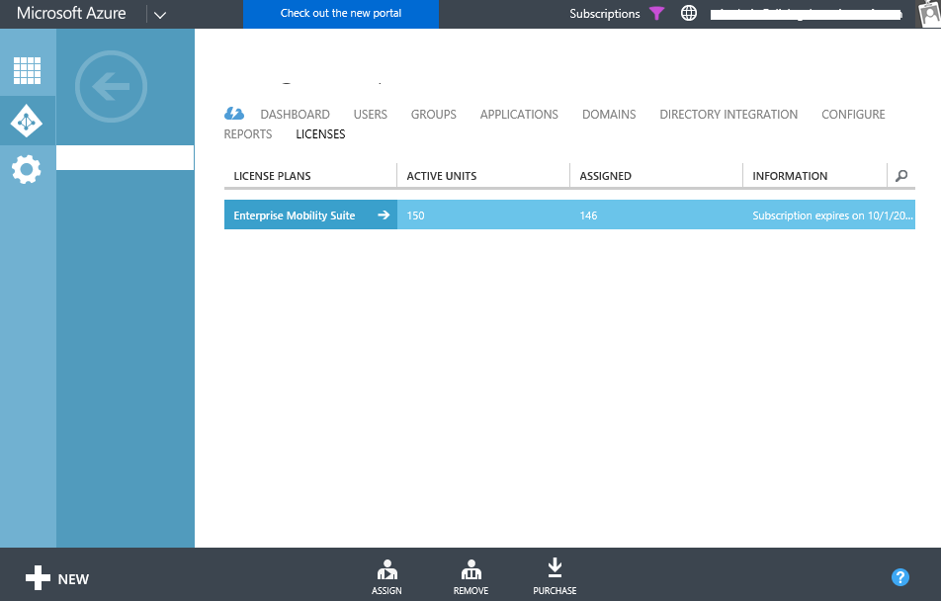Viewport: 941px width, 601px height.
Task: Select the highlighted directory in sidebar list
Action: coord(125,158)
